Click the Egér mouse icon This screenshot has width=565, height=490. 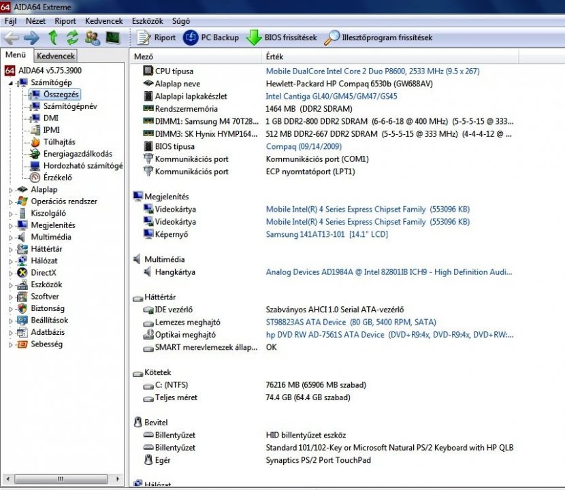coord(148,460)
